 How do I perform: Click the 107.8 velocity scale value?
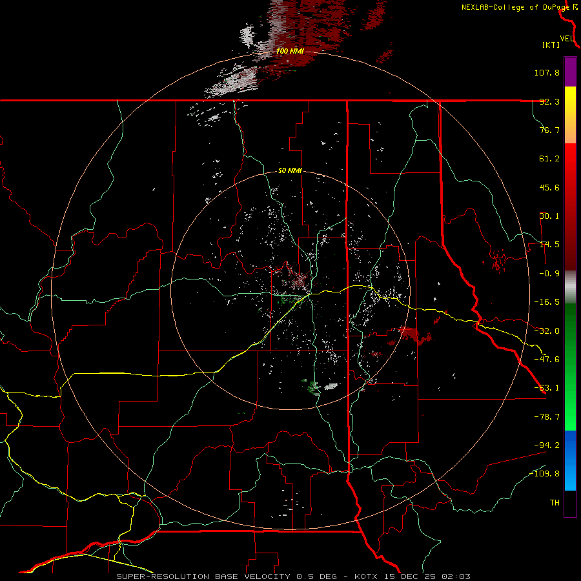coord(547,72)
